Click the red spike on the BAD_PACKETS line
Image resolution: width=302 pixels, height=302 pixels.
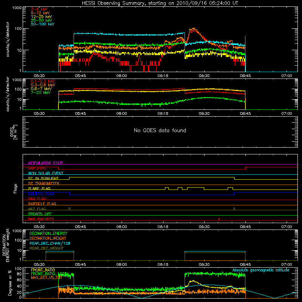[x=219, y=219]
